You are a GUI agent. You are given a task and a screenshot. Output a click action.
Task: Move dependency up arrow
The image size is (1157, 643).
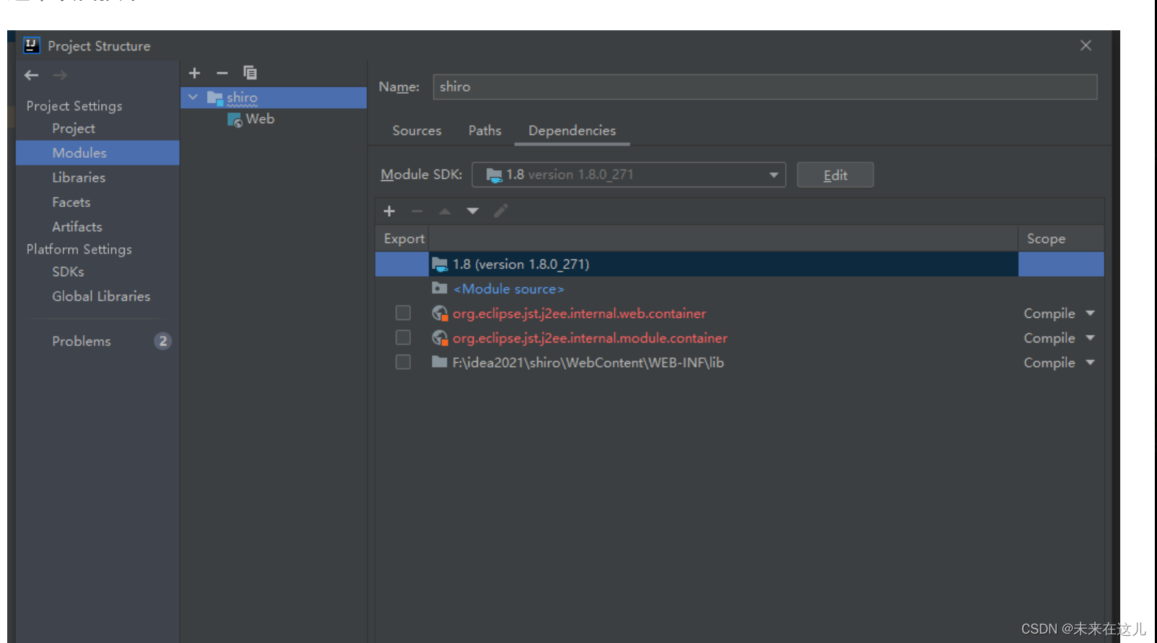click(445, 211)
